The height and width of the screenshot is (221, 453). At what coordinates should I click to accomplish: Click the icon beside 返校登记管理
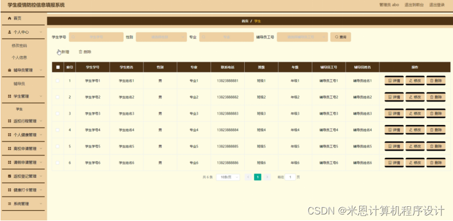click(x=9, y=176)
